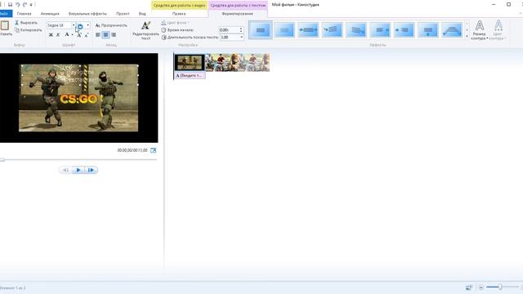
Task: Open the font size dropdown arrow
Action: pos(88,25)
